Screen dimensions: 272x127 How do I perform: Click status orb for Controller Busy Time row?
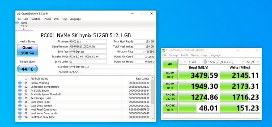(20, 117)
